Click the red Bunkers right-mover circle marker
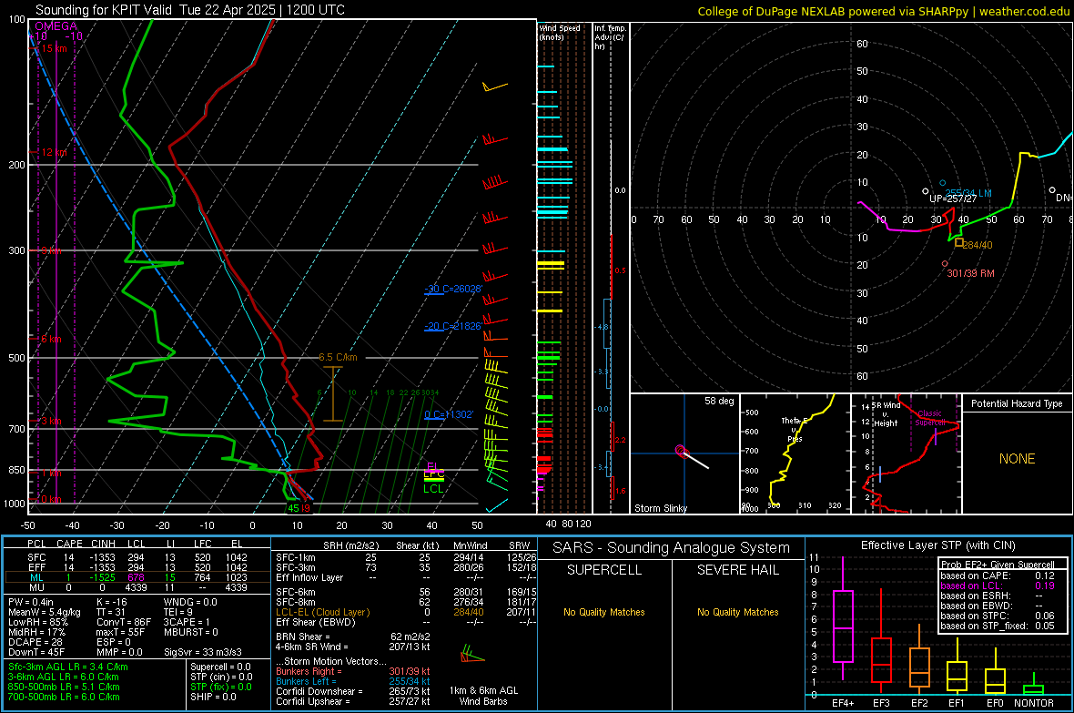The height and width of the screenshot is (713, 1074). (x=945, y=264)
